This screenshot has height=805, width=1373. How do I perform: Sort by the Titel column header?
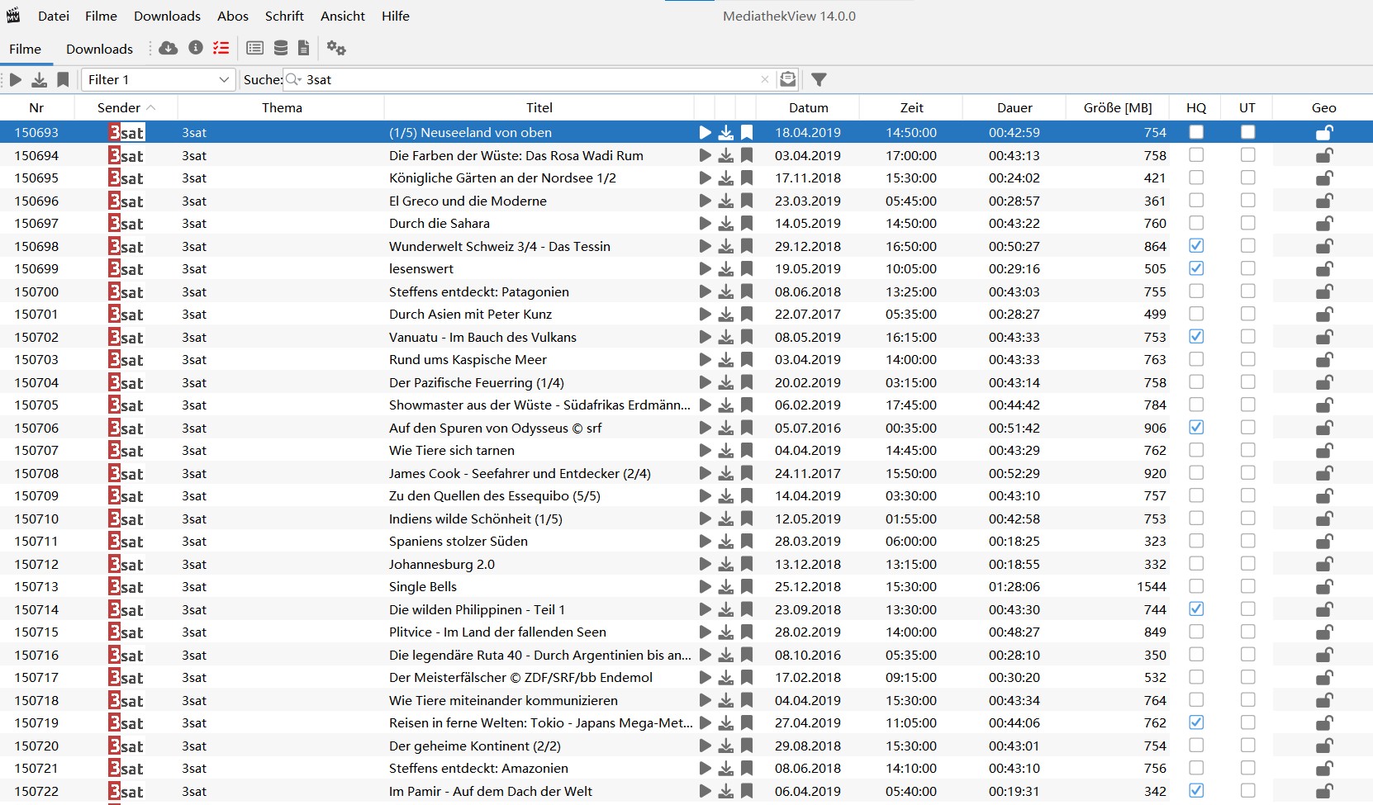539,107
